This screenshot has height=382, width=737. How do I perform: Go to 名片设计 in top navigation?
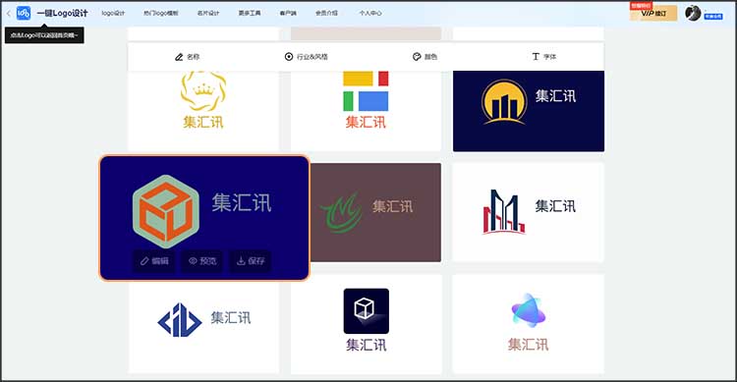coord(208,13)
